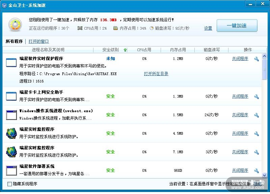Sort by 内存占用 column header

[x=178, y=50]
